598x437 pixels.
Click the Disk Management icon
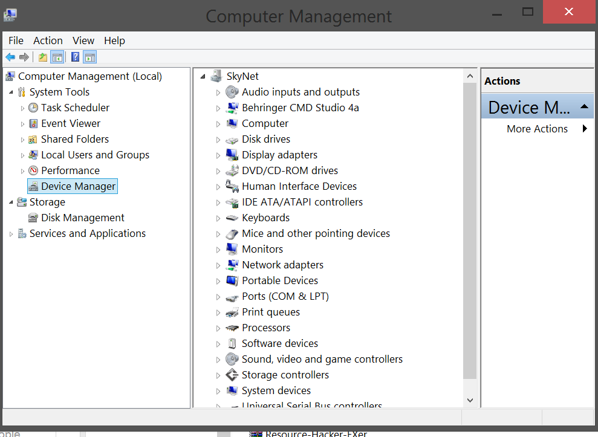pos(33,218)
